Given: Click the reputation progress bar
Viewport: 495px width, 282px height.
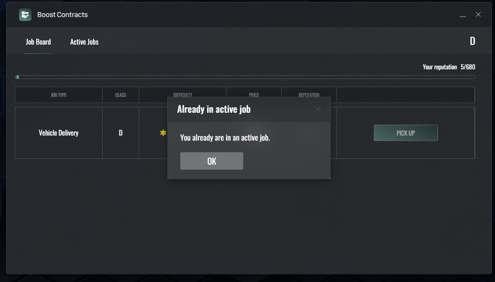Looking at the screenshot, I should [x=245, y=77].
